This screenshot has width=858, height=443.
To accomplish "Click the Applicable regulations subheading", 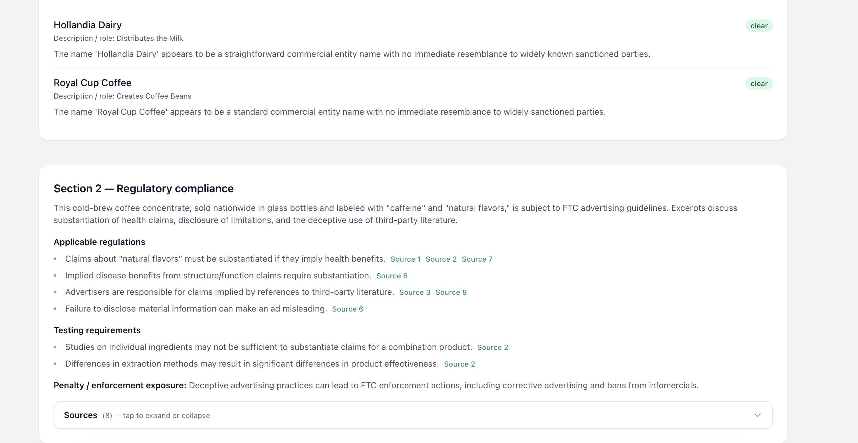I will pos(99,242).
